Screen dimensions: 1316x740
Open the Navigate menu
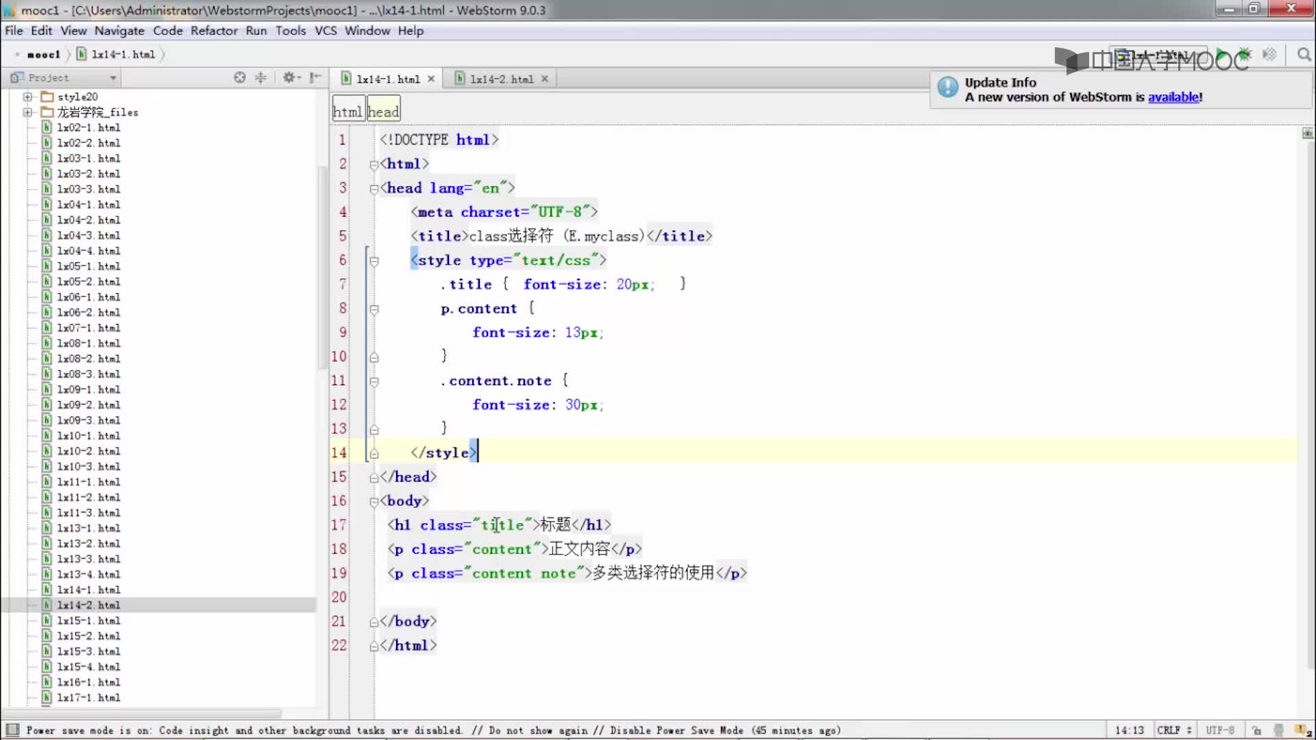point(119,31)
